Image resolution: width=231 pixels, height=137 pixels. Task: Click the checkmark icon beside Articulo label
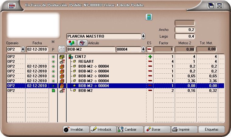pyautogui.click(x=81, y=43)
